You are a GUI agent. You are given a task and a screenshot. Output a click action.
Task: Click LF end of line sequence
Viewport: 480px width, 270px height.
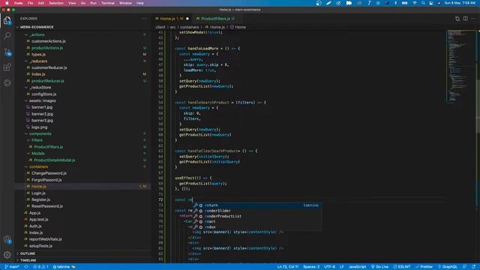click(x=342, y=267)
